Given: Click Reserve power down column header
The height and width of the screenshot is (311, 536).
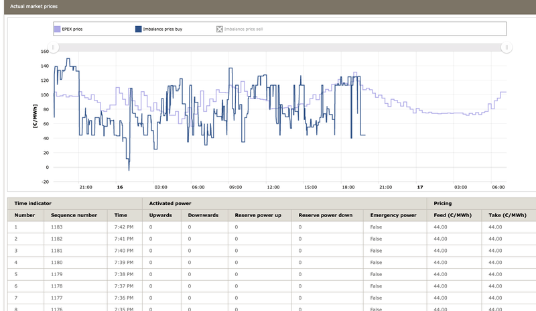Looking at the screenshot, I should (326, 216).
